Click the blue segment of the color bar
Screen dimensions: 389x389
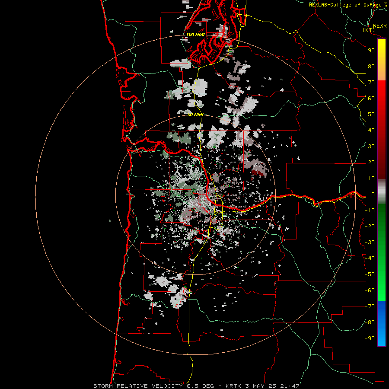(382, 323)
